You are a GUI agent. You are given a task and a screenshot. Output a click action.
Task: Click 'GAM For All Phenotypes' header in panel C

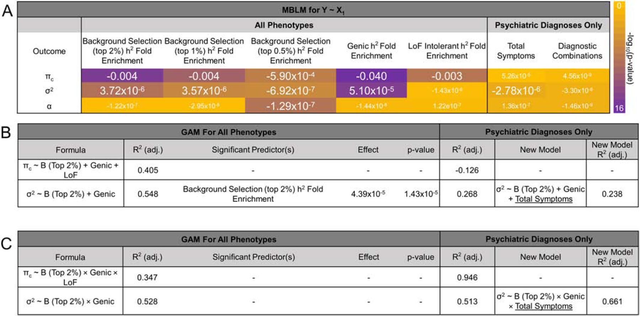tap(229, 240)
